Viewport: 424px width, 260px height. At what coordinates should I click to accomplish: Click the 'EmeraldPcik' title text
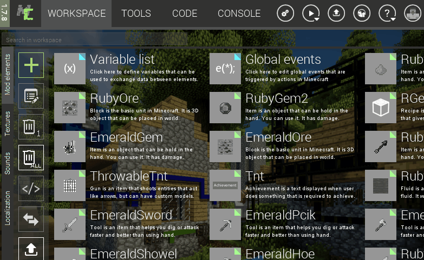coord(281,215)
